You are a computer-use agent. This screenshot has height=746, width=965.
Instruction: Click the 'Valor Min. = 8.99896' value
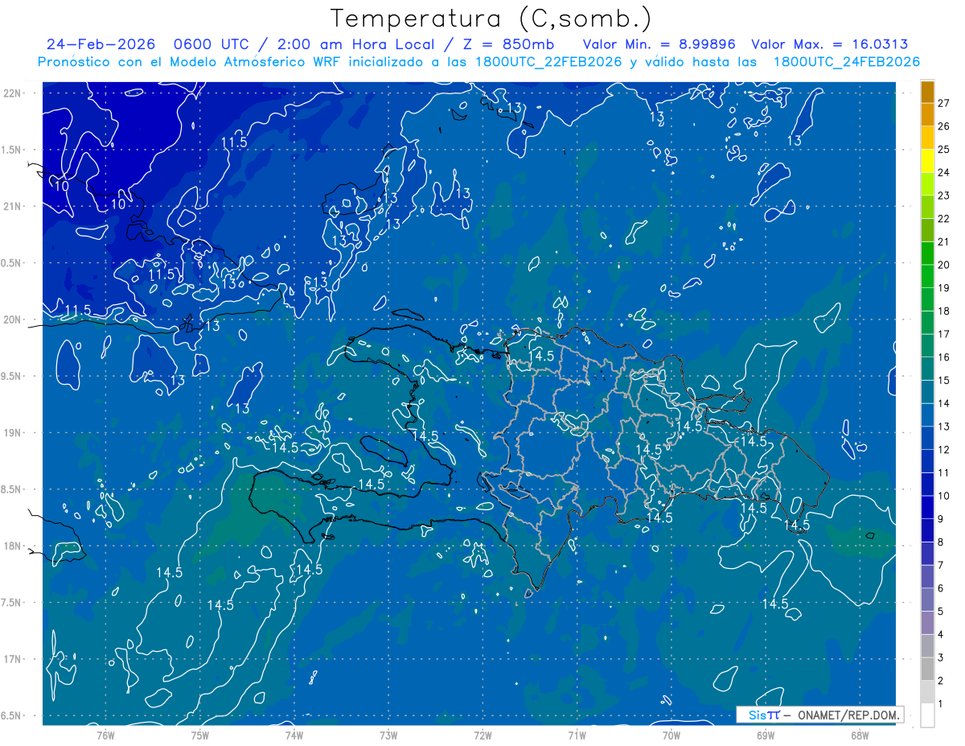pyautogui.click(x=659, y=44)
